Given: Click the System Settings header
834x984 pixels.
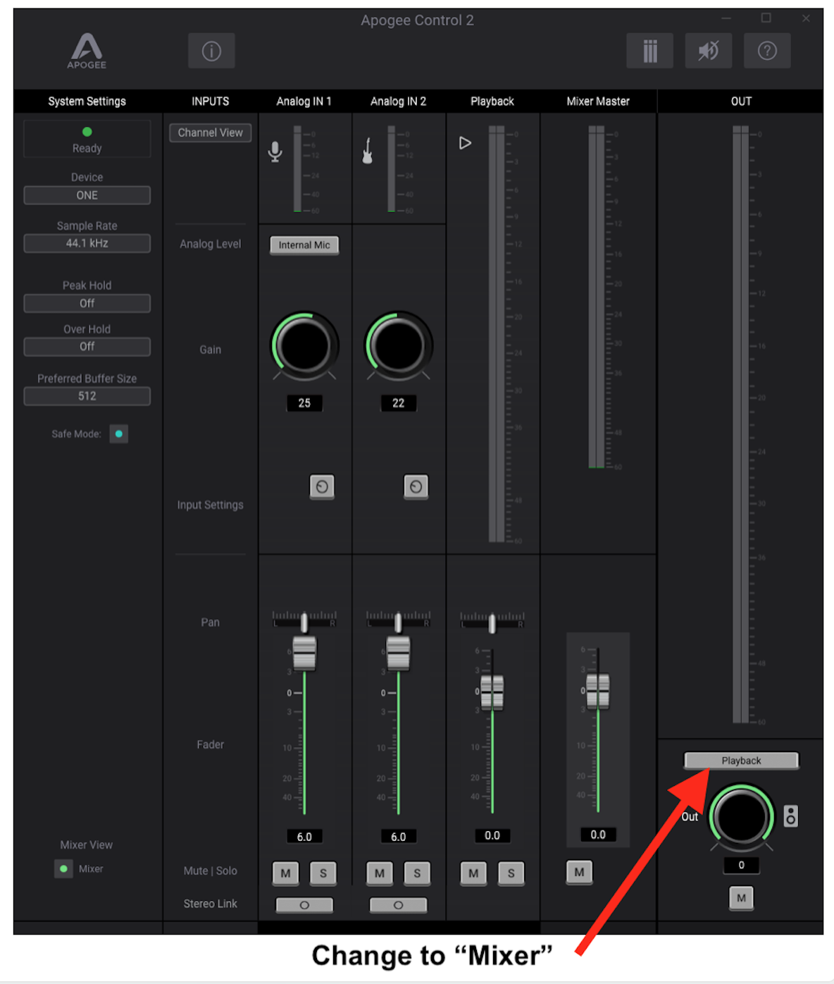Looking at the screenshot, I should coord(87,102).
